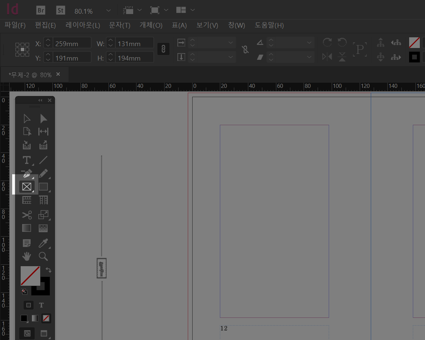Select the Selection tool arrow
The height and width of the screenshot is (340, 425).
point(27,119)
